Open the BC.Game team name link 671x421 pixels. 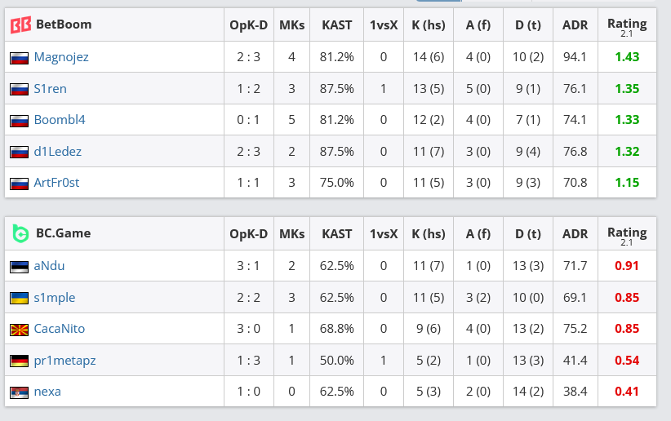63,233
